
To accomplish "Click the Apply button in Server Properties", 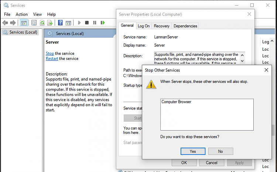I will point(239,163).
